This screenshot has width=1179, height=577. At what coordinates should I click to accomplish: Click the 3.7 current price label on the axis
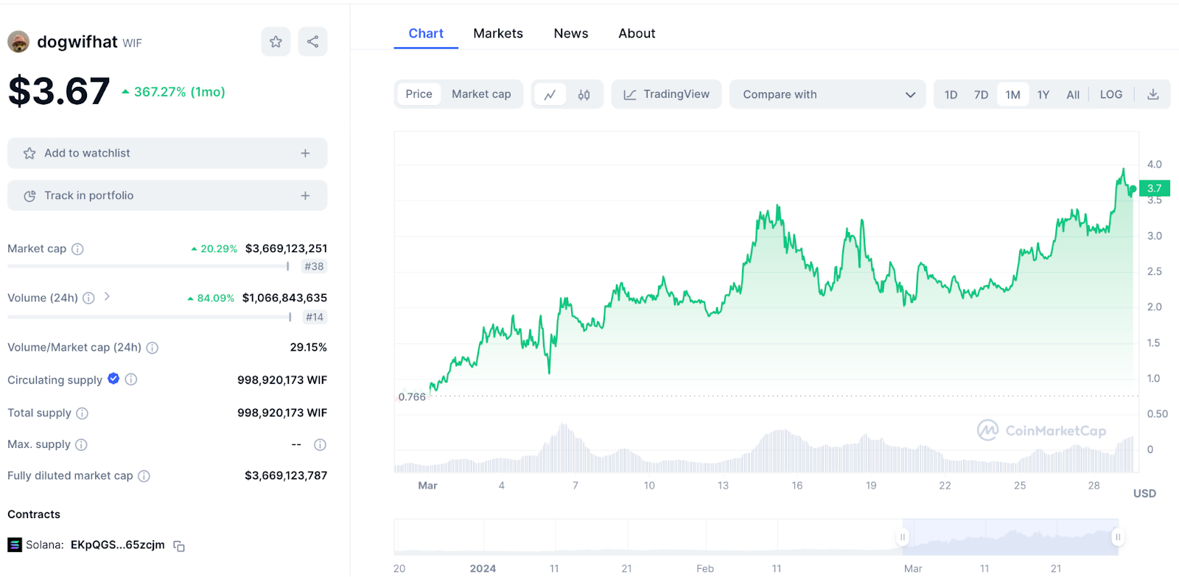coord(1155,189)
